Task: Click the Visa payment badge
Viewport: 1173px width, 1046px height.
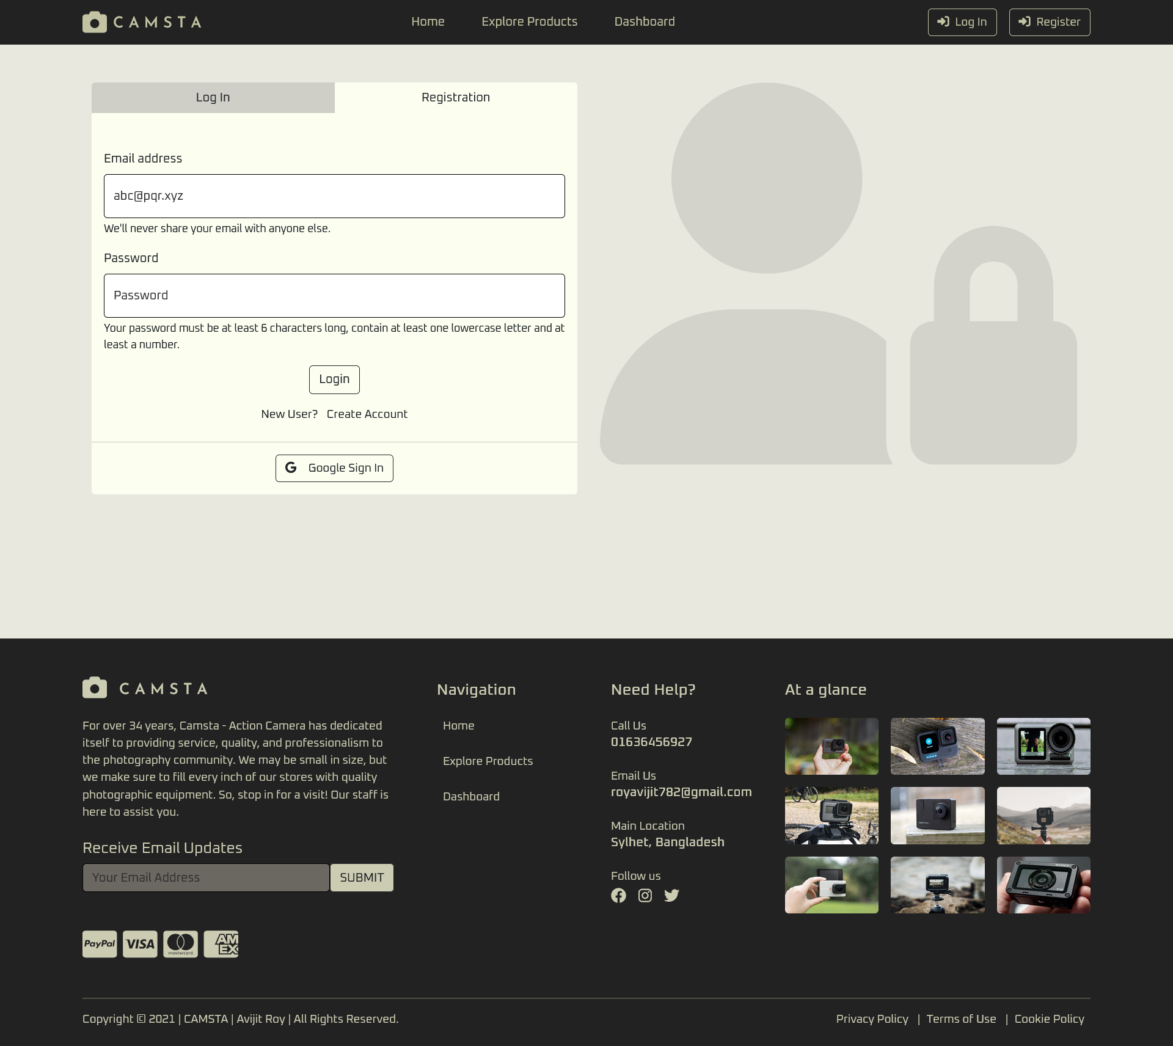Action: pos(140,945)
